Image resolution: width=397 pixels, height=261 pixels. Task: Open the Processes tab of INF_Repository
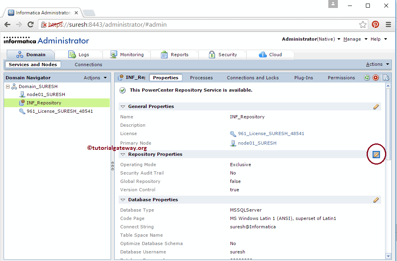pyautogui.click(x=201, y=77)
